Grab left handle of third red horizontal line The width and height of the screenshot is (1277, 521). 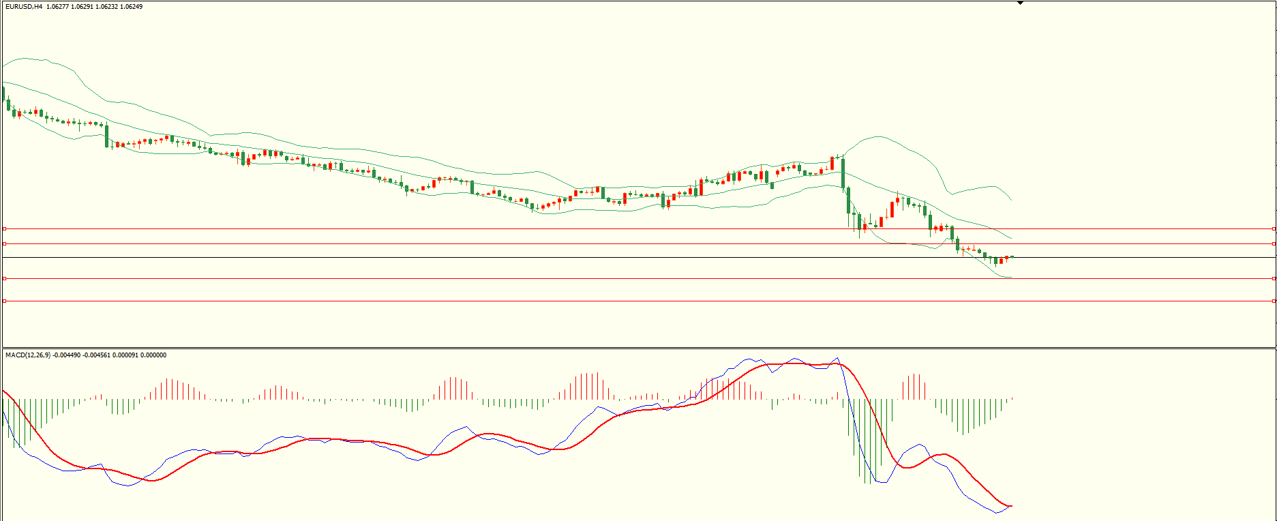pos(4,278)
